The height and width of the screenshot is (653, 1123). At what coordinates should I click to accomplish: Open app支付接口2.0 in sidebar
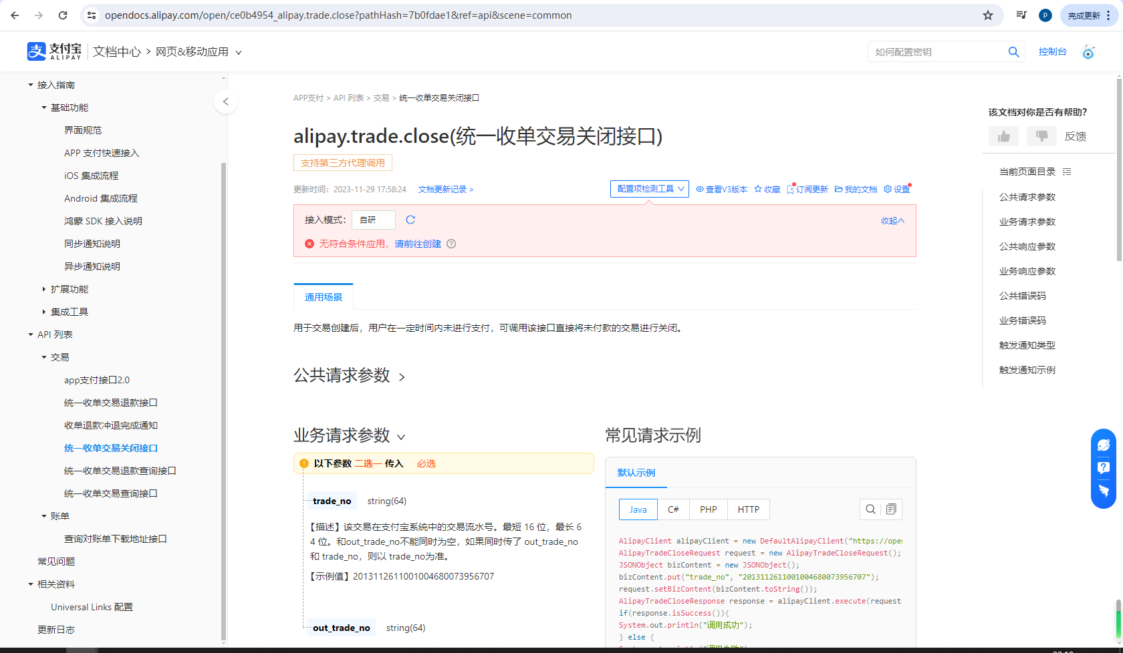tap(97, 380)
